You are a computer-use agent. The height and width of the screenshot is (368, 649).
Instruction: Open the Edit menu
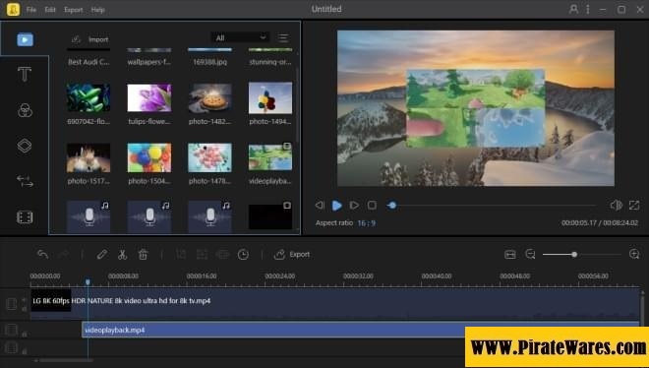[50, 10]
